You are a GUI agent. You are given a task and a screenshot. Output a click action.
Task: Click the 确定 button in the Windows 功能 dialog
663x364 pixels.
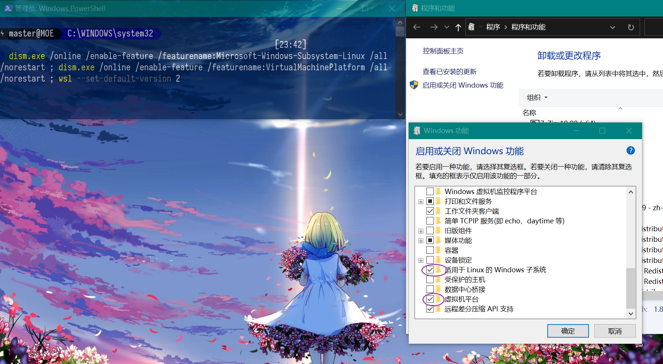[568, 331]
